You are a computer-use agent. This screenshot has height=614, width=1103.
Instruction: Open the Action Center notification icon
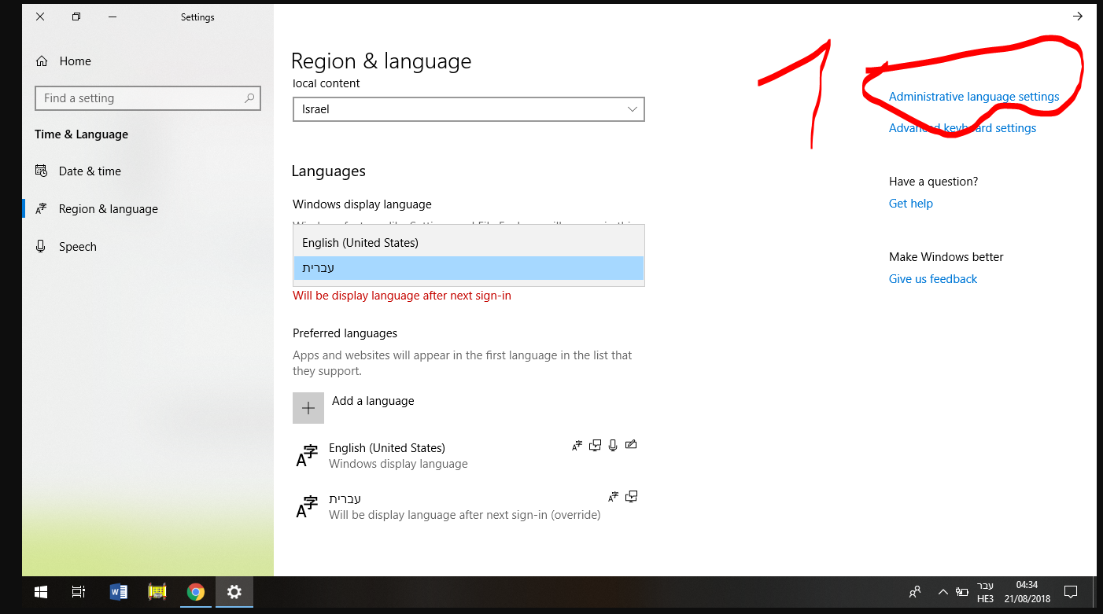(1070, 592)
